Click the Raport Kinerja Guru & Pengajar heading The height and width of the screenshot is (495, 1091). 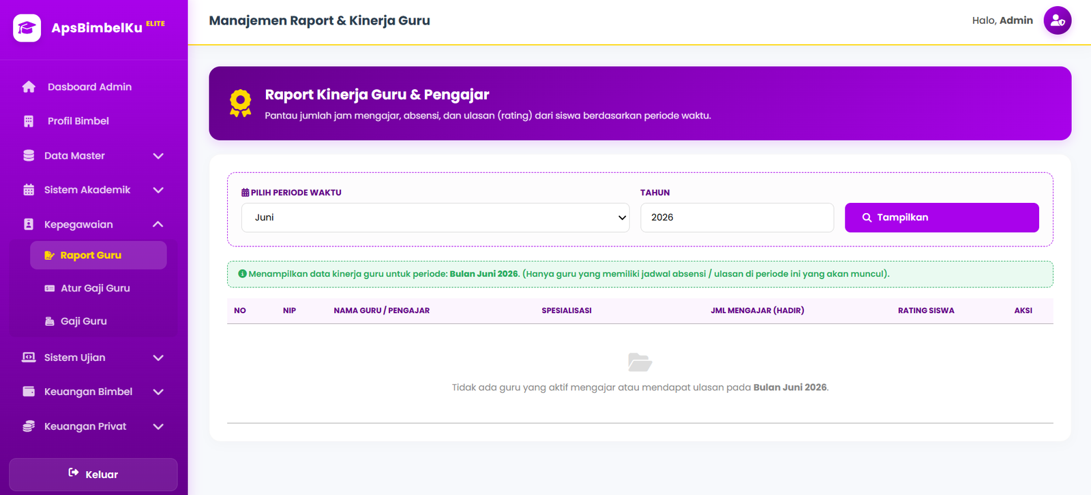377,95
